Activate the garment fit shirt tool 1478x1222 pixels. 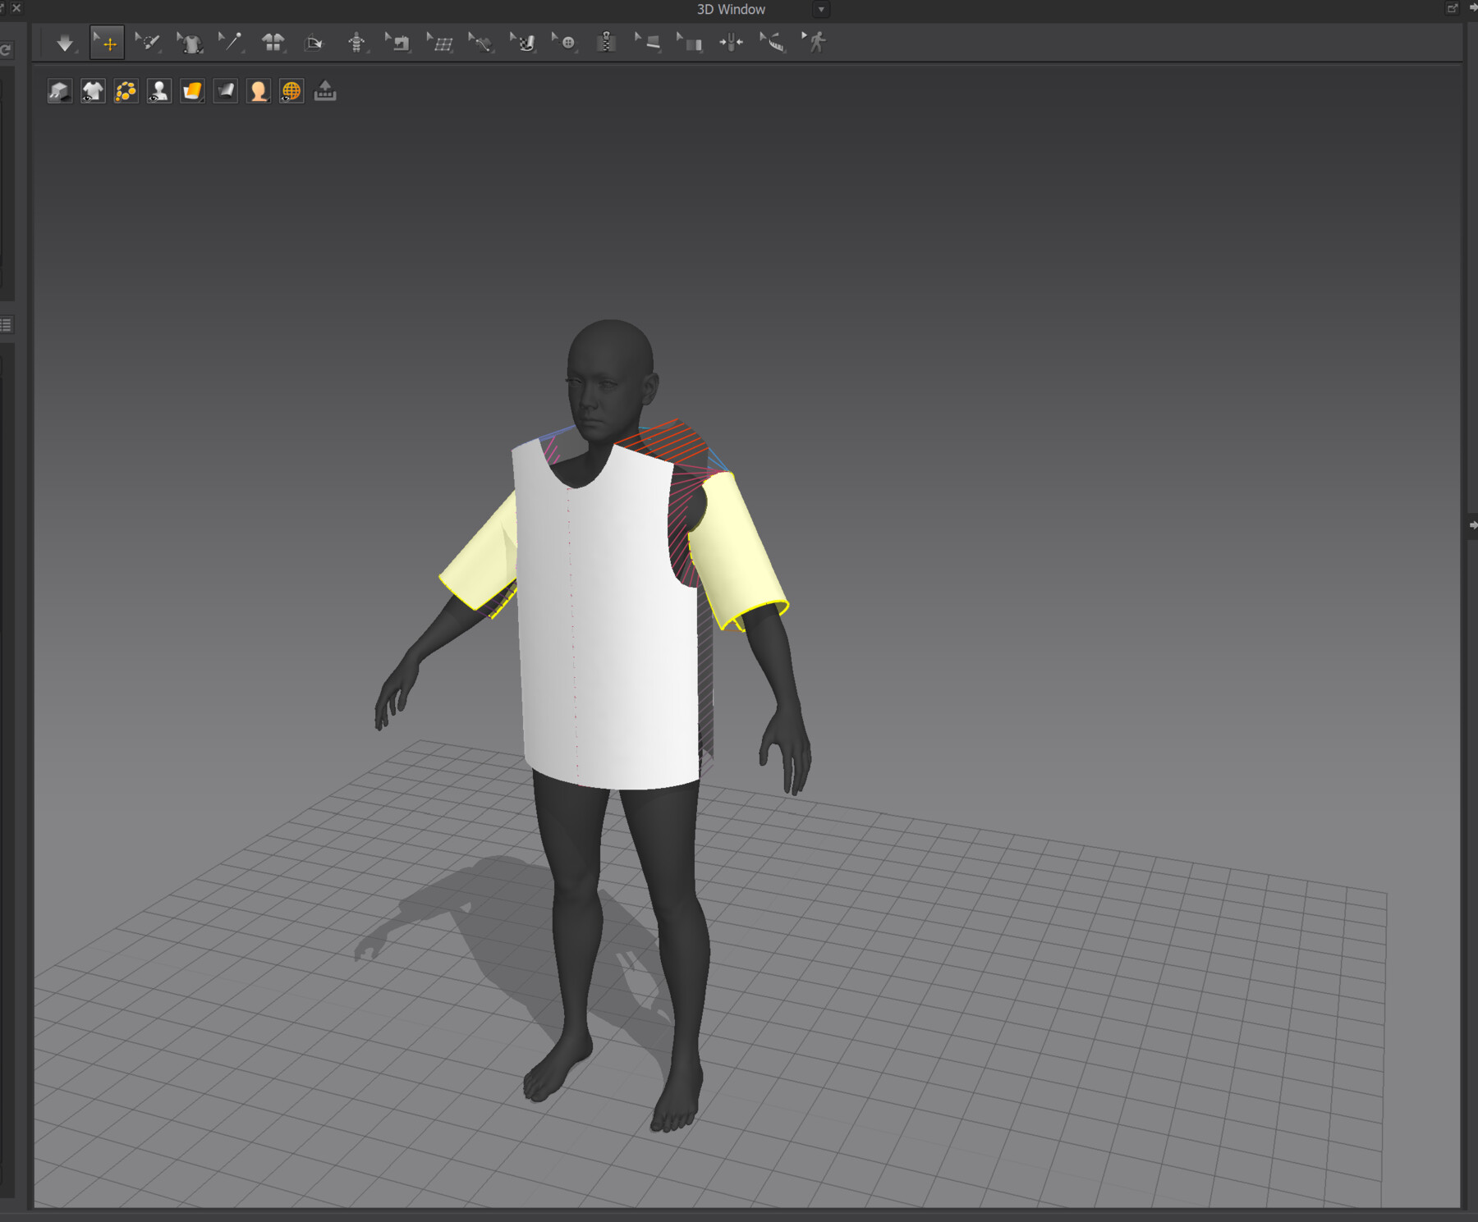[190, 43]
